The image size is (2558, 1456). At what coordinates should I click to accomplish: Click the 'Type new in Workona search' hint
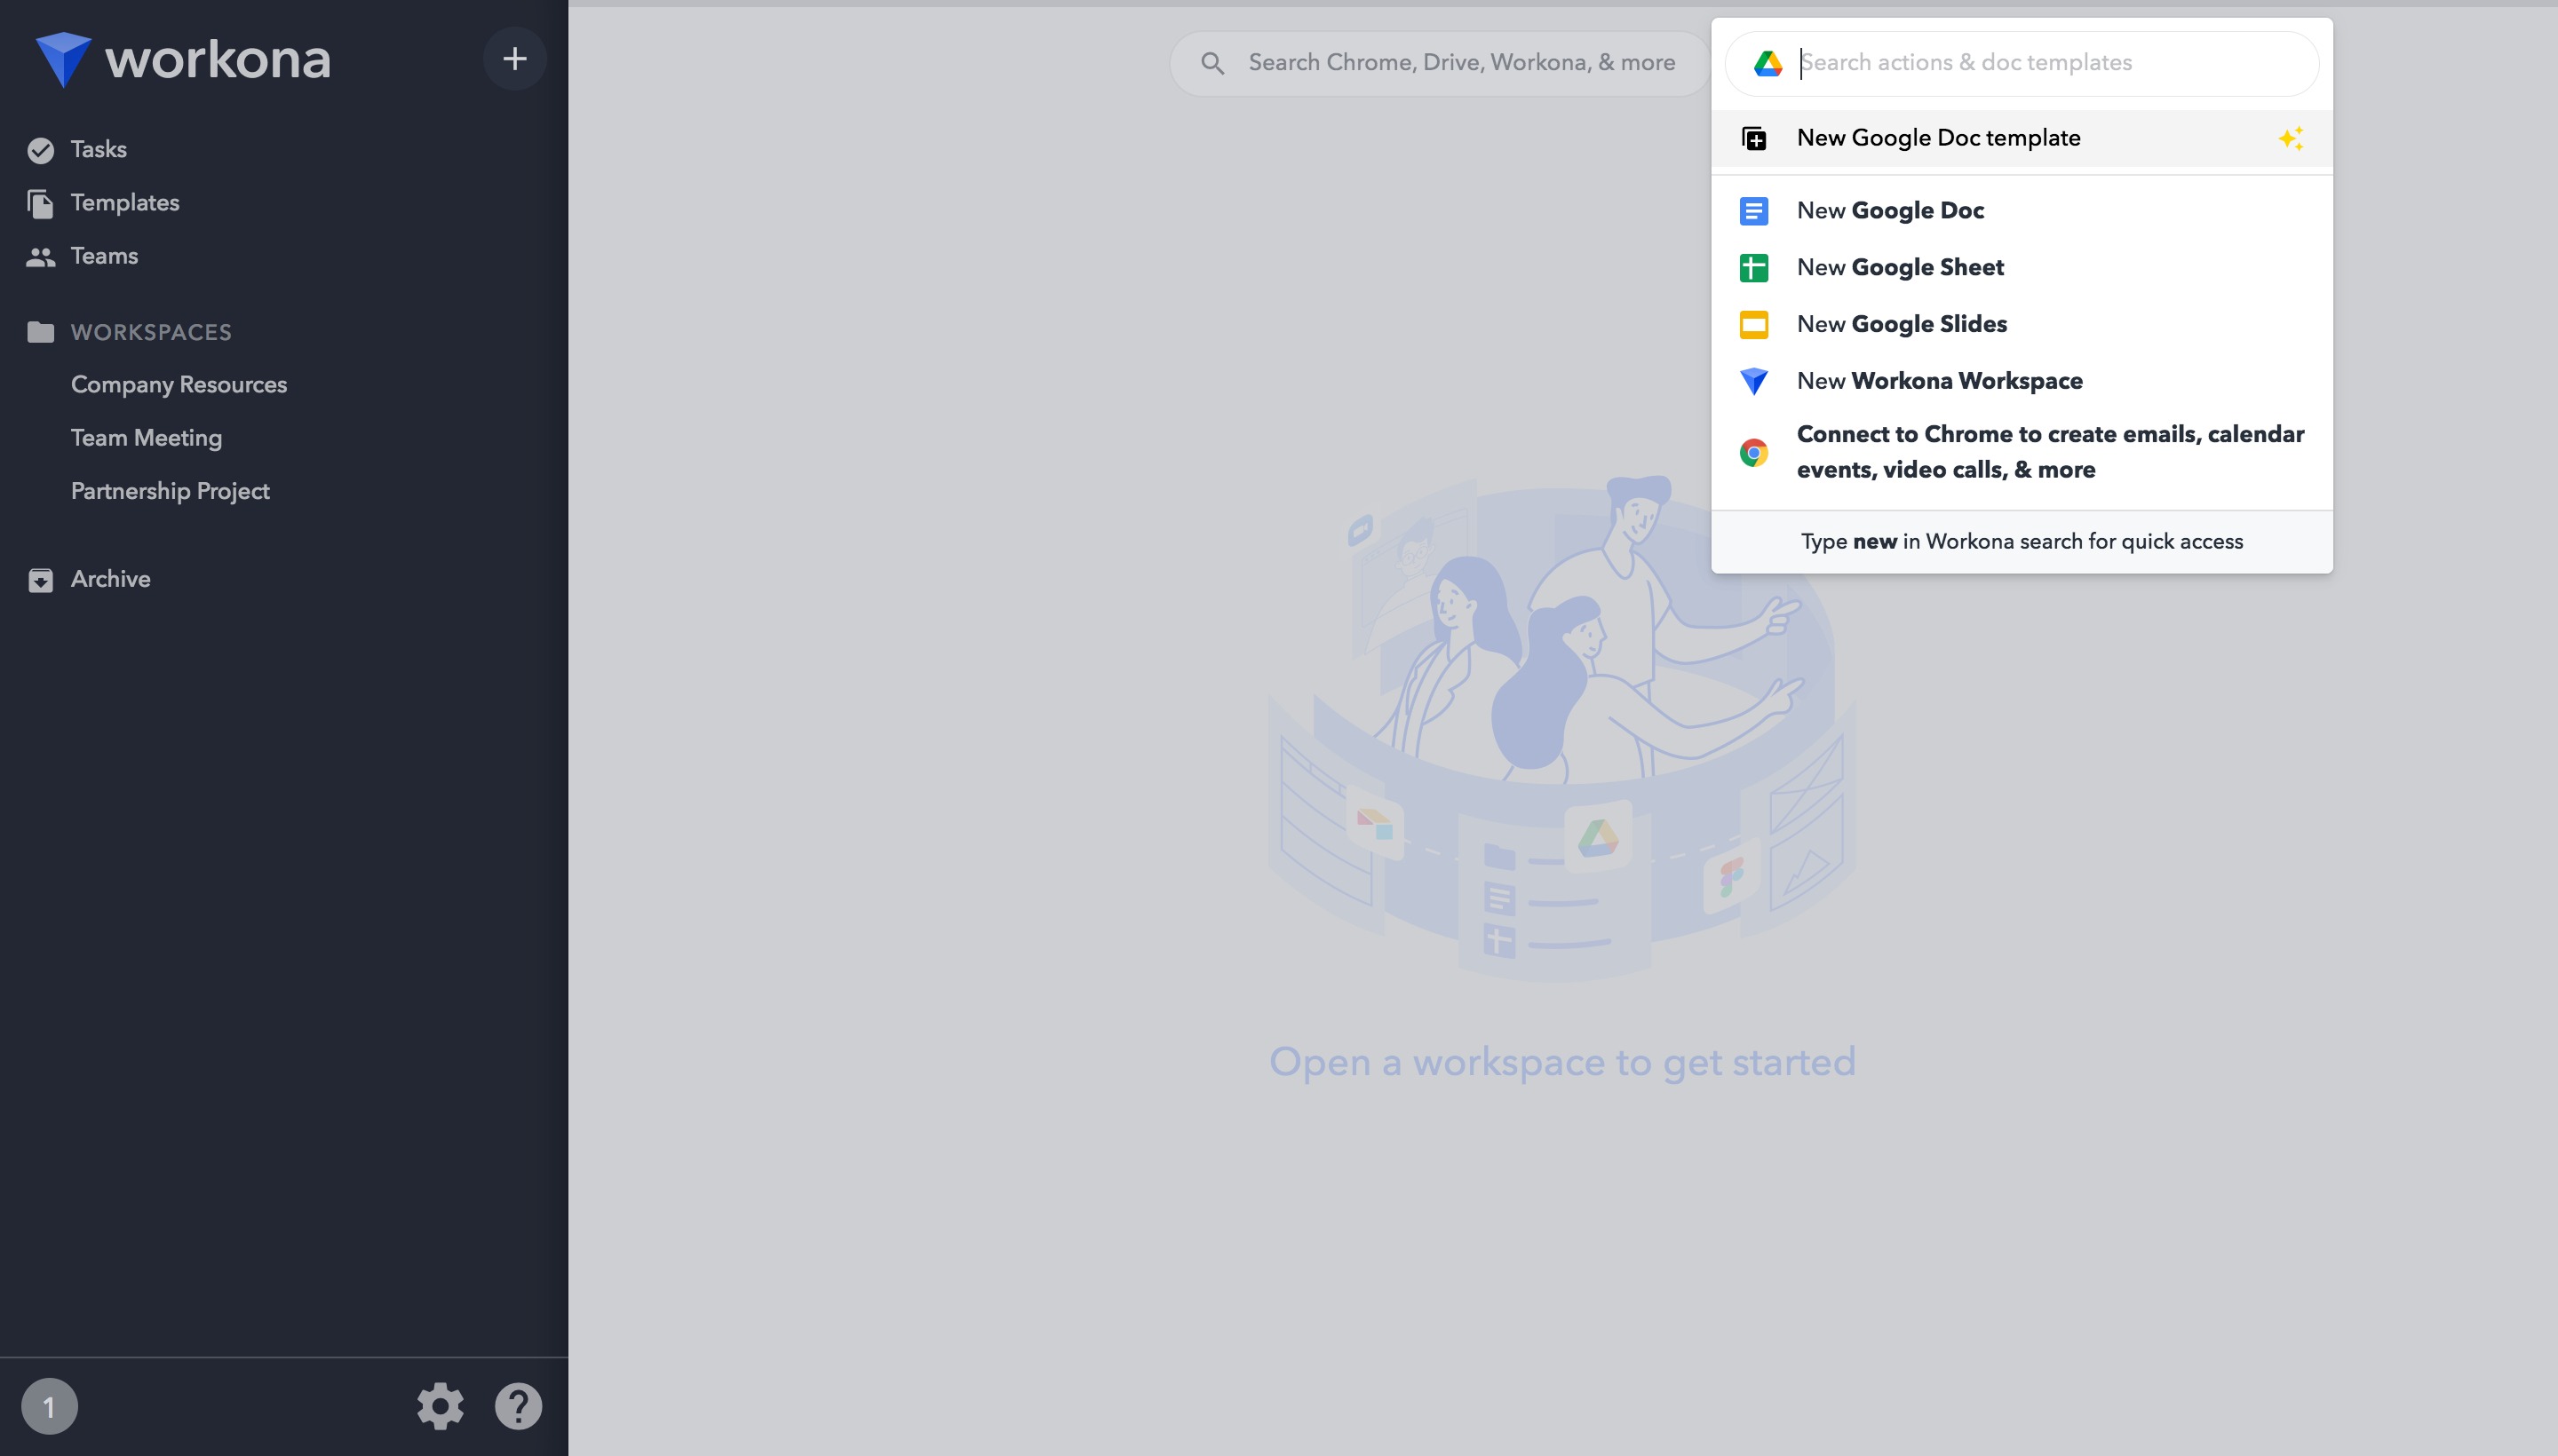[2022, 542]
